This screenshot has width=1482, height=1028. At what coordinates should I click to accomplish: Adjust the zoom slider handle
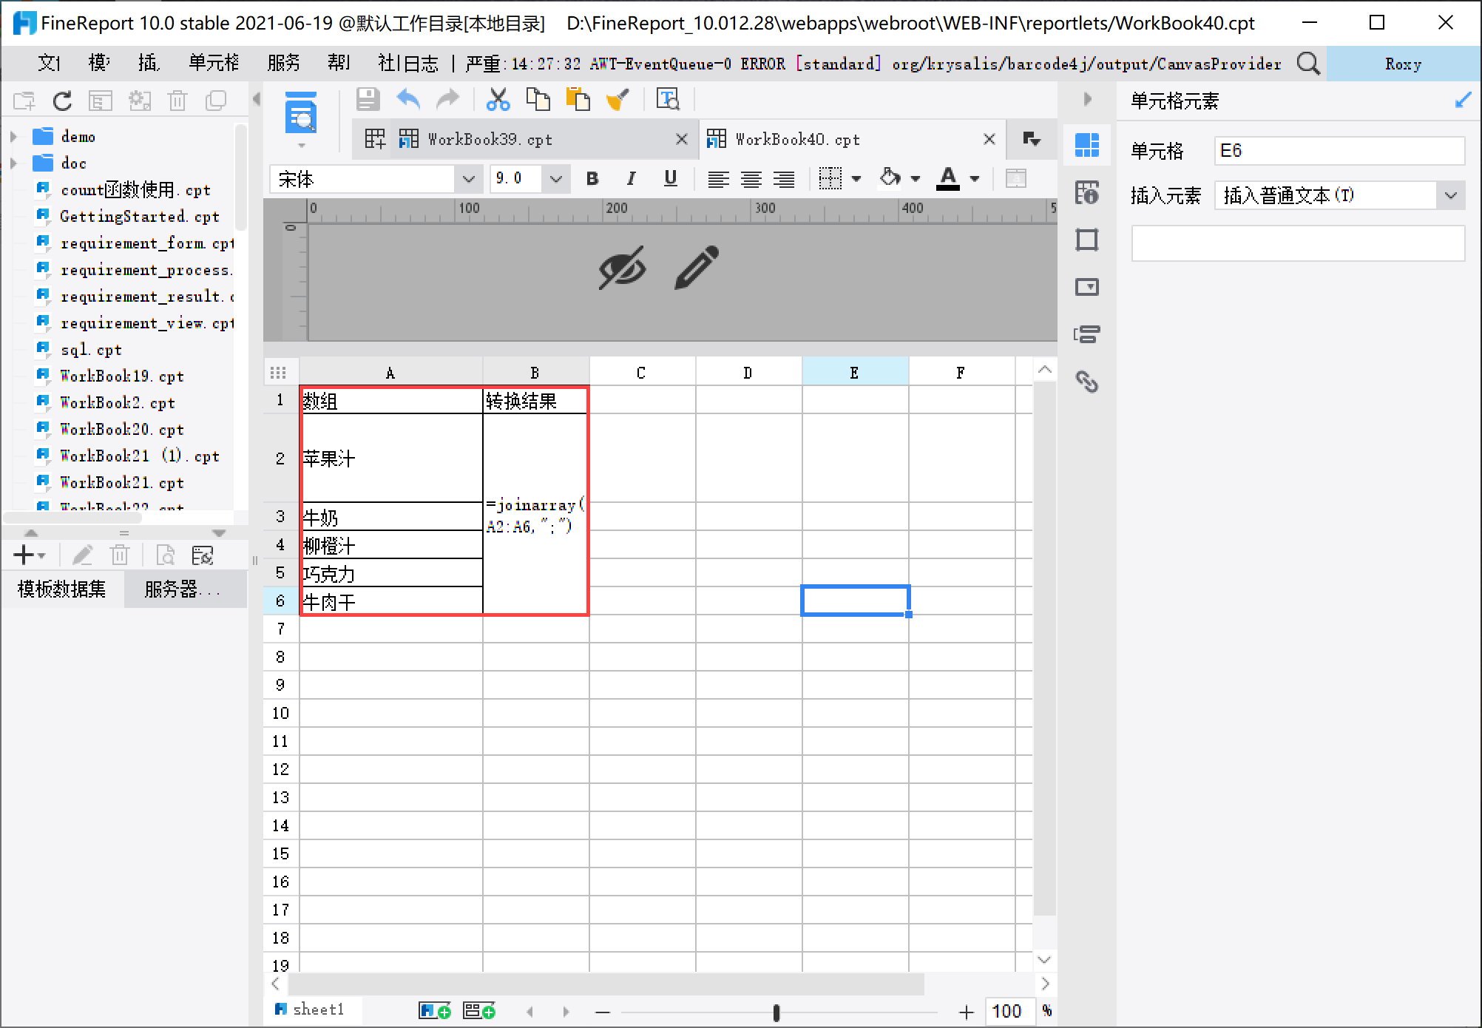pyautogui.click(x=776, y=1012)
